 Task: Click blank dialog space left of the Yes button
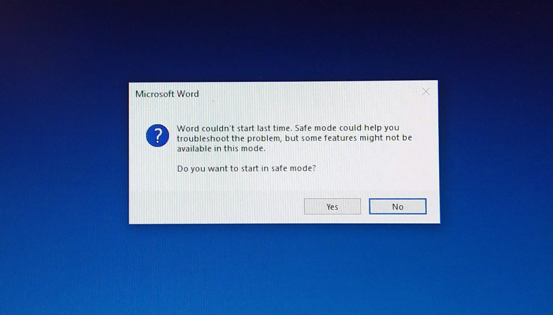217,206
